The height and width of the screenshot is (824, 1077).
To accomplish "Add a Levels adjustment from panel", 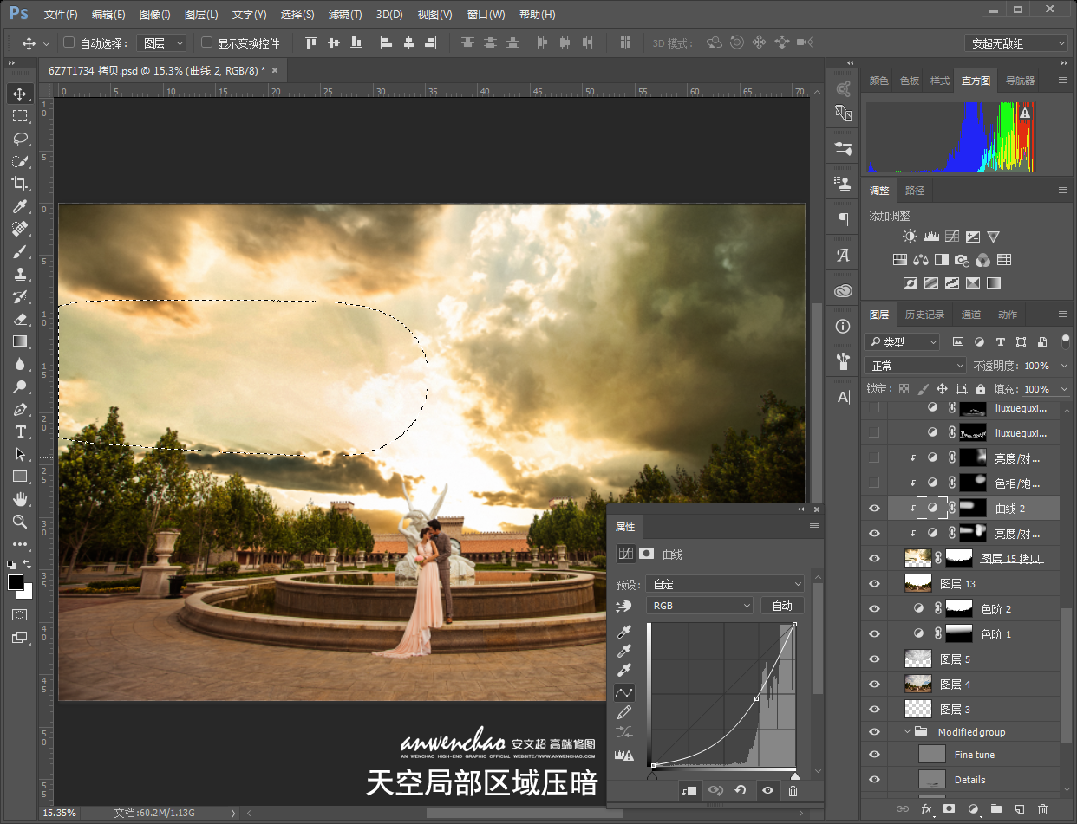I will pyautogui.click(x=930, y=237).
